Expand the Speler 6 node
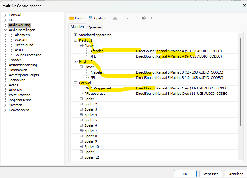247x178 pixels. point(81,125)
